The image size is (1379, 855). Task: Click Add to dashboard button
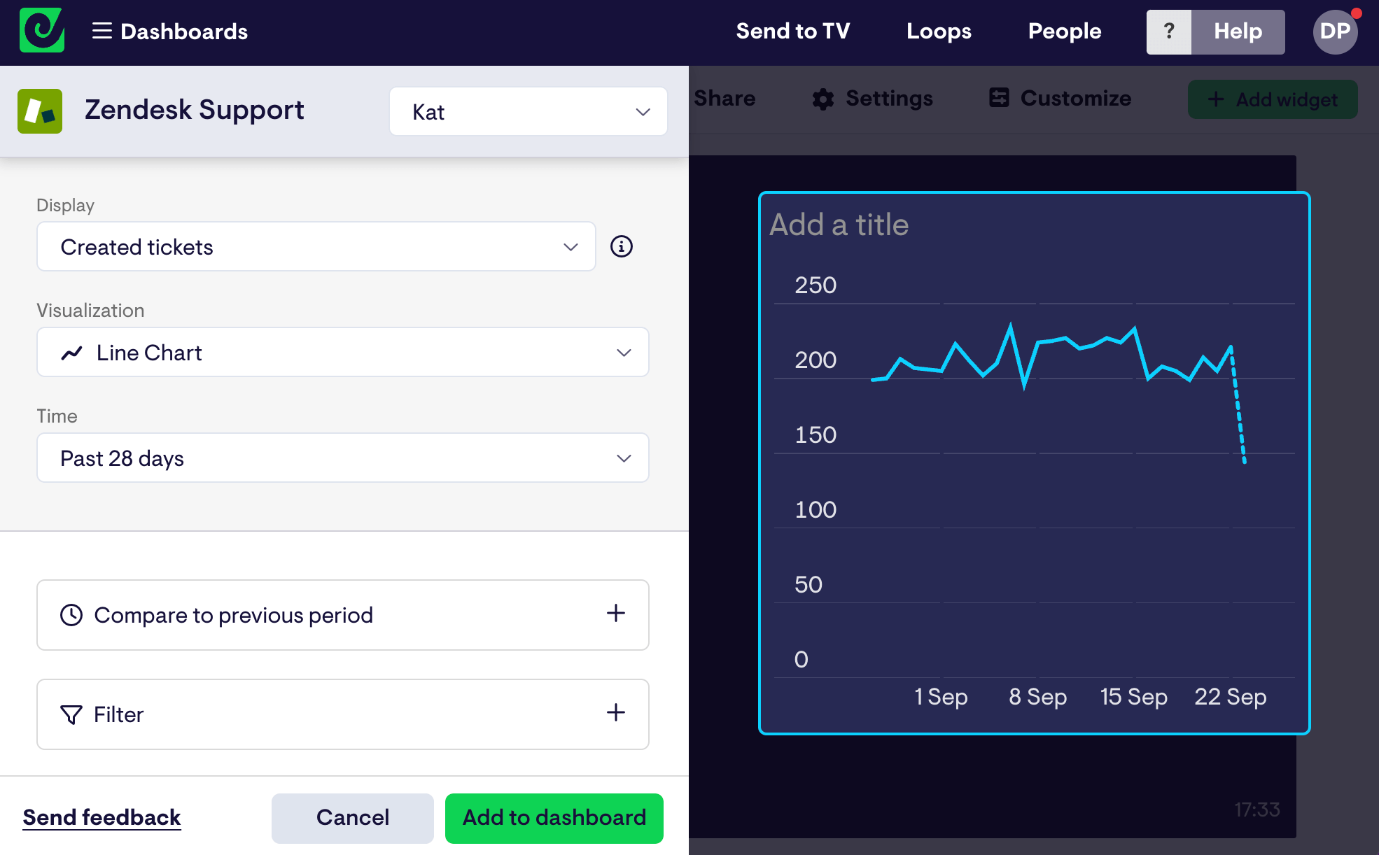pos(554,818)
